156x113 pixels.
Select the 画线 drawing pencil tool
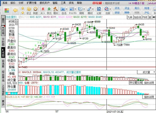tap(89, 9)
